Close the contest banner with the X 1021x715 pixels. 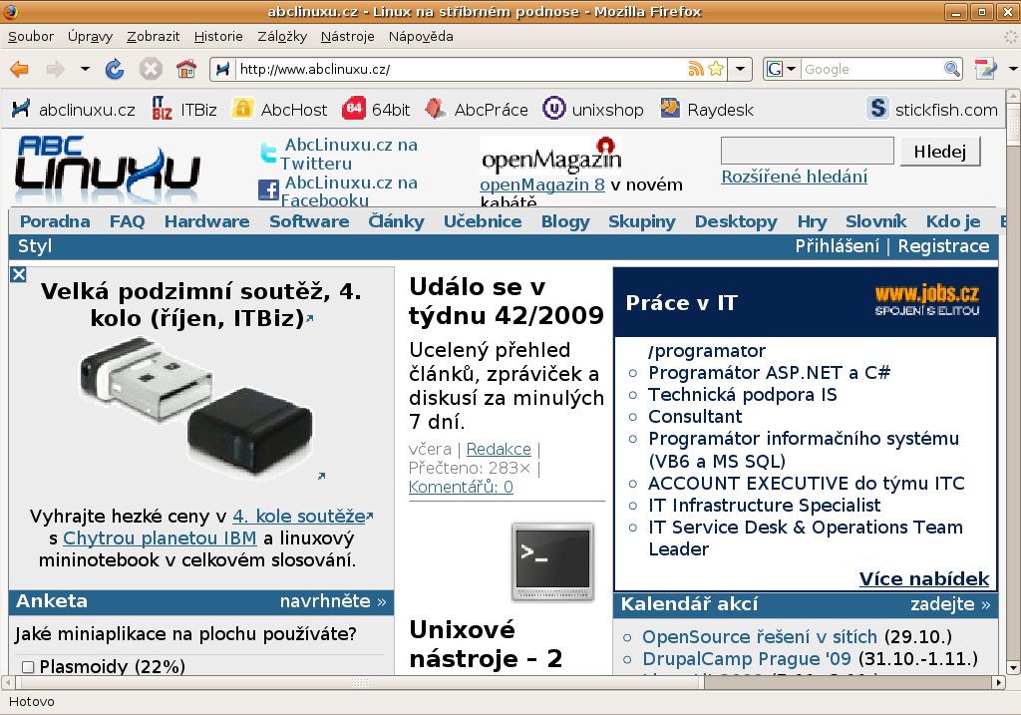[x=18, y=275]
